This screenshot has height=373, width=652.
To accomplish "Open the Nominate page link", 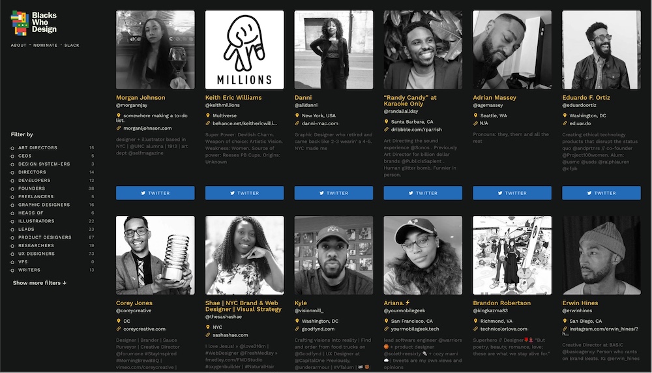I will click(x=46, y=45).
